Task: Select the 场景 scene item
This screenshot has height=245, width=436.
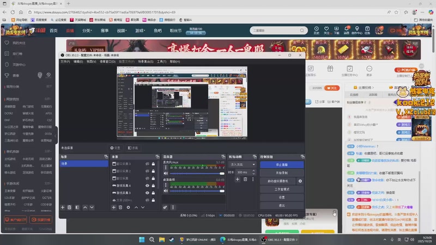Action: click(84, 164)
